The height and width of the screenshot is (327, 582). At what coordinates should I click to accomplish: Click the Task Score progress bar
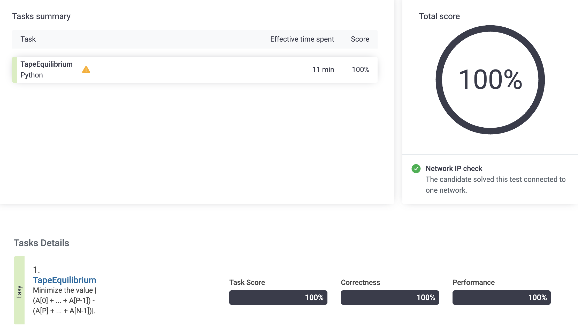coord(278,298)
